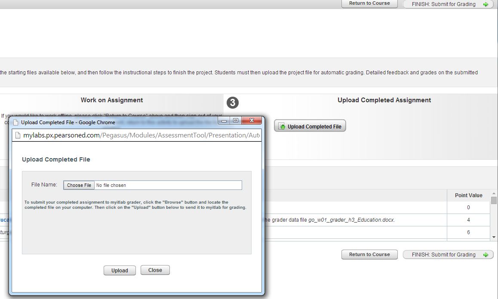The image size is (498, 299).
Task: Maximize the Upload Completed File popup window
Action: [x=235, y=121]
